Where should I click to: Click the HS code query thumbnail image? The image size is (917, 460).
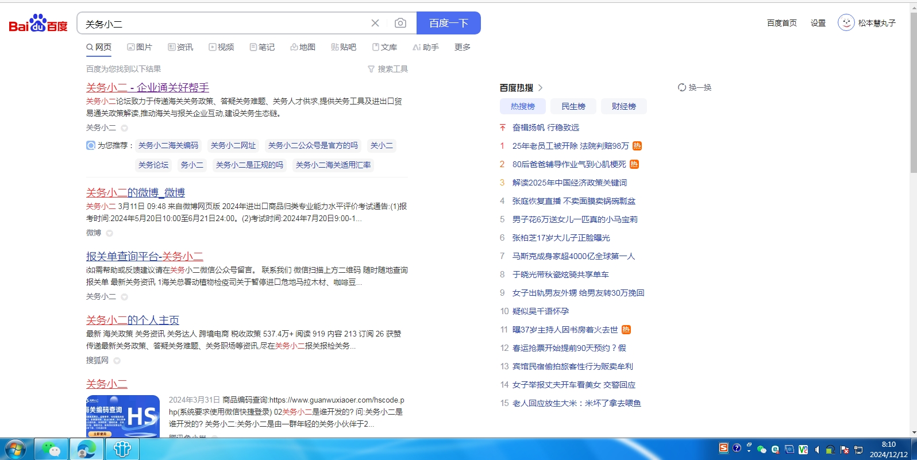(x=123, y=416)
